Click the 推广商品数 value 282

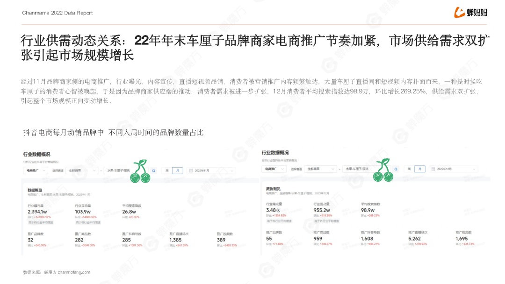point(79,240)
